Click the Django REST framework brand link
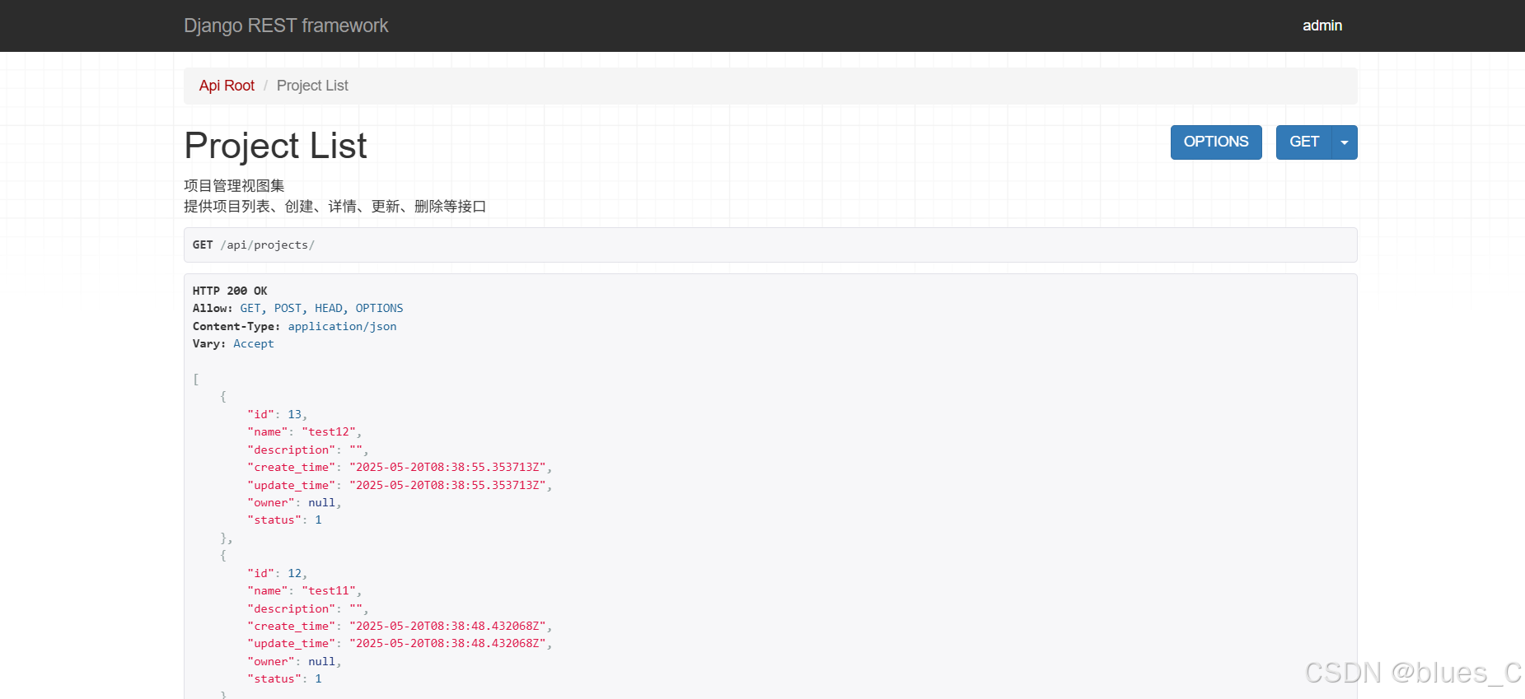1525x699 pixels. (286, 26)
